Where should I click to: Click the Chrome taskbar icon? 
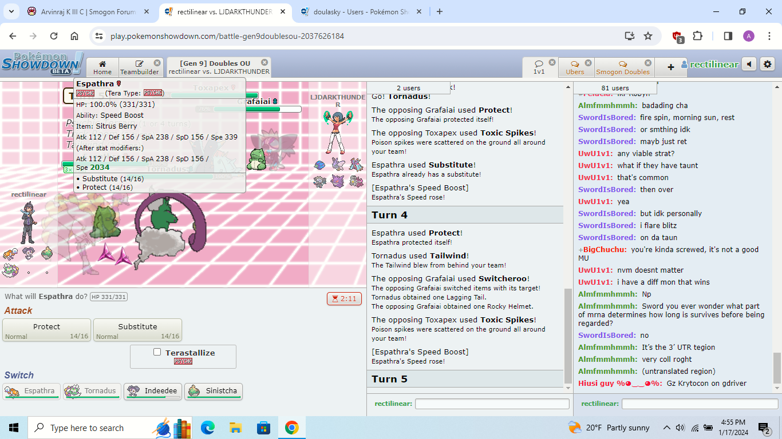coord(292,428)
